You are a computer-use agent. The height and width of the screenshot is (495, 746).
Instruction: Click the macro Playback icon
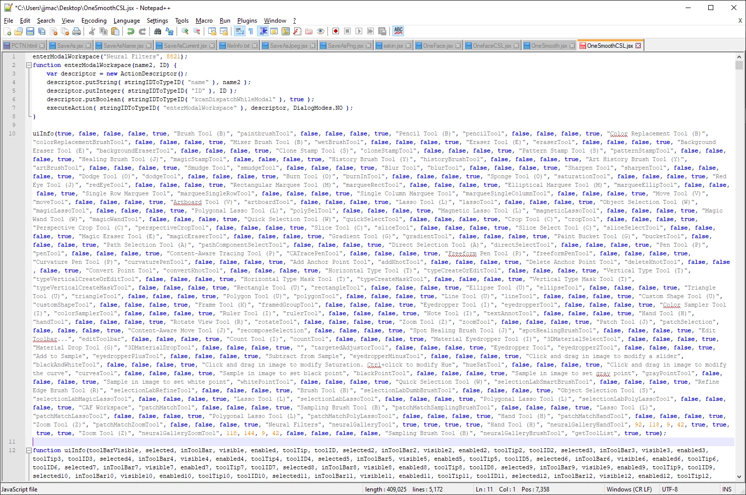pyautogui.click(x=359, y=31)
